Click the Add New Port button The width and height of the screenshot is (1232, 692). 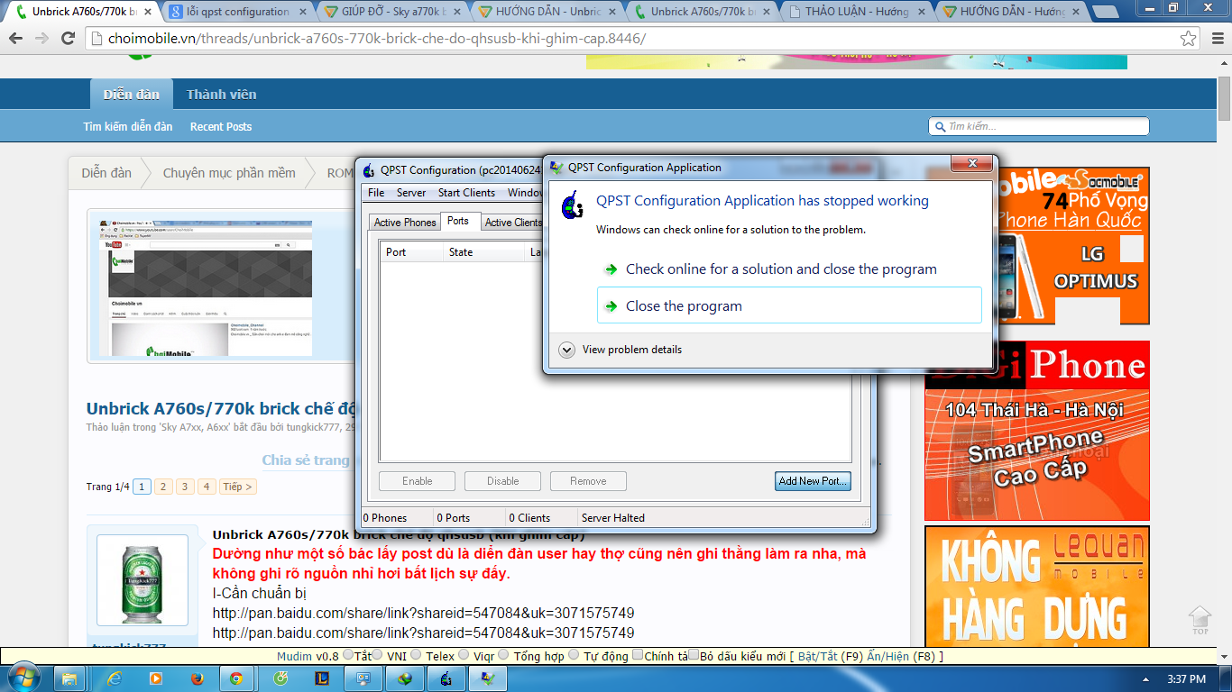[814, 481]
